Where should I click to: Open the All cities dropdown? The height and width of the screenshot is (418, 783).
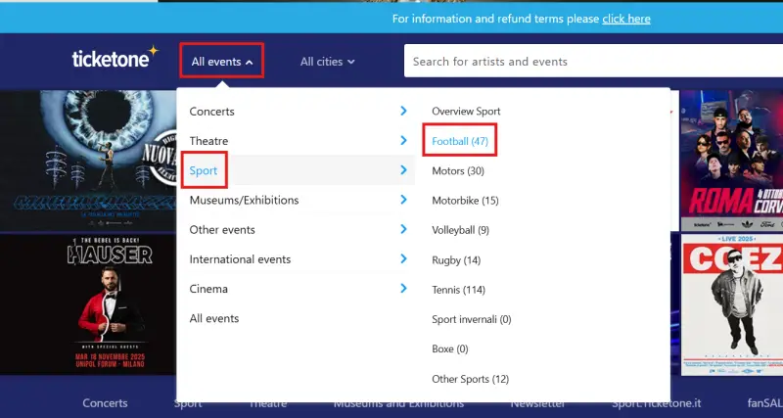point(327,62)
